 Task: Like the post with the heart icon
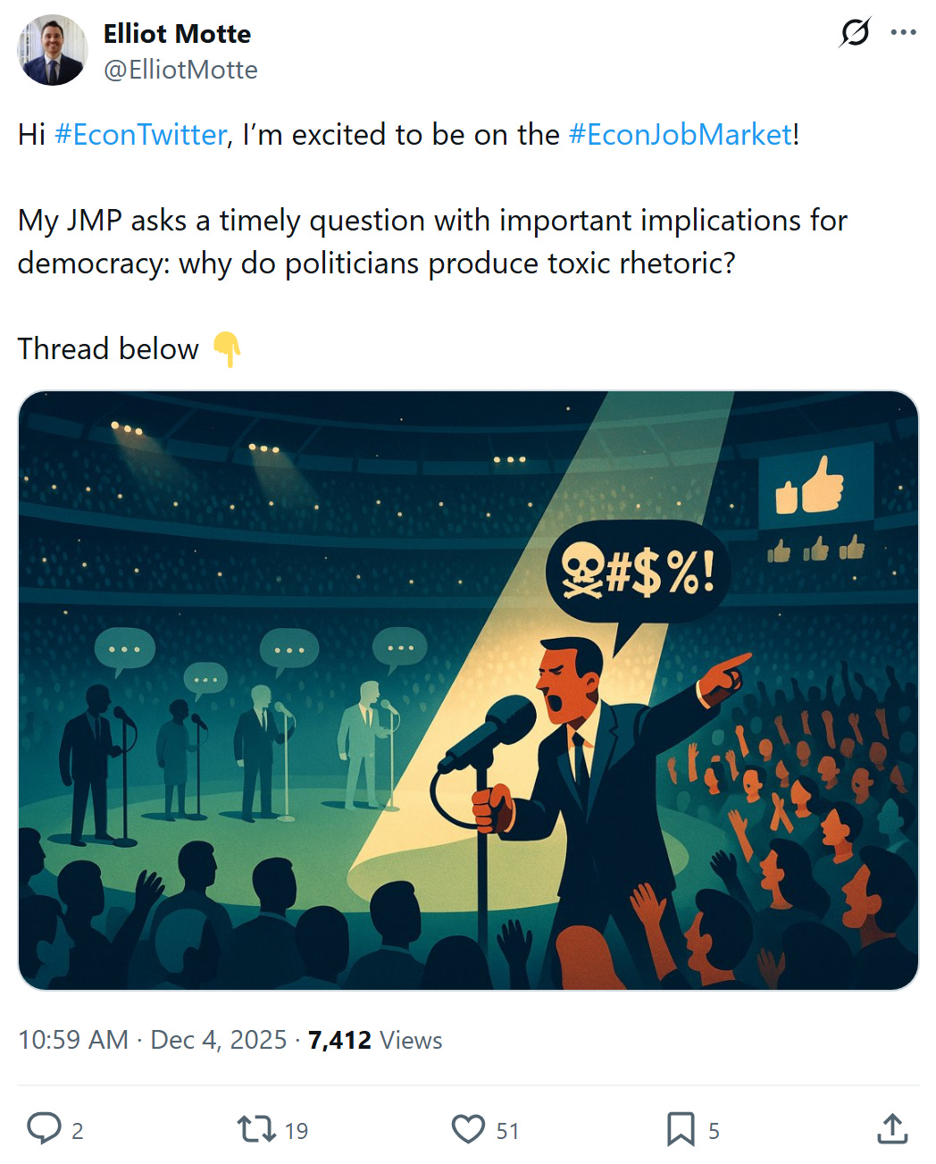(468, 1129)
